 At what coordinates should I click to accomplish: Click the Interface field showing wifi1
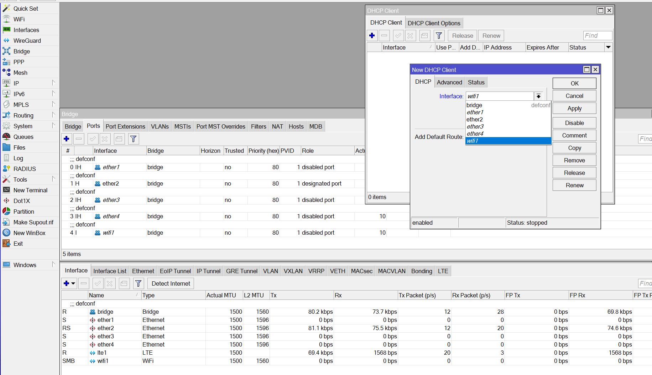500,96
